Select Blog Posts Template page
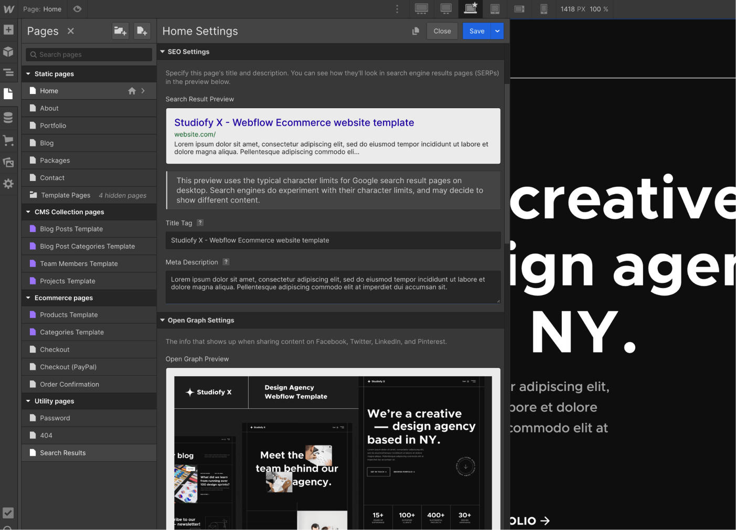Viewport: 736px width, 530px height. point(89,229)
